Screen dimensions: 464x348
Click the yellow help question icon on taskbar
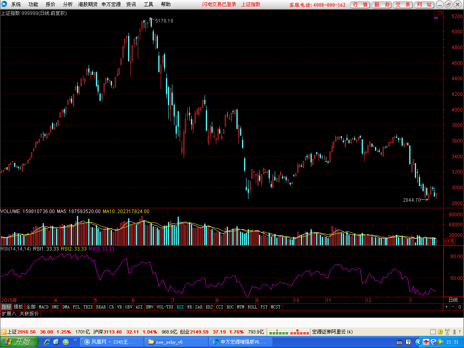point(408,342)
